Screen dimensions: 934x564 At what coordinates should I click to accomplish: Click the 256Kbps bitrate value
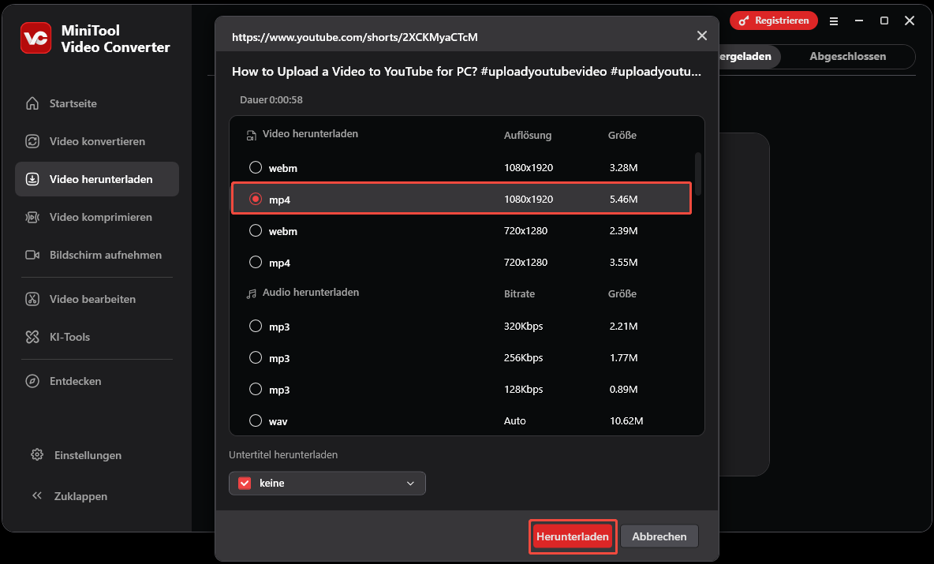(x=524, y=357)
